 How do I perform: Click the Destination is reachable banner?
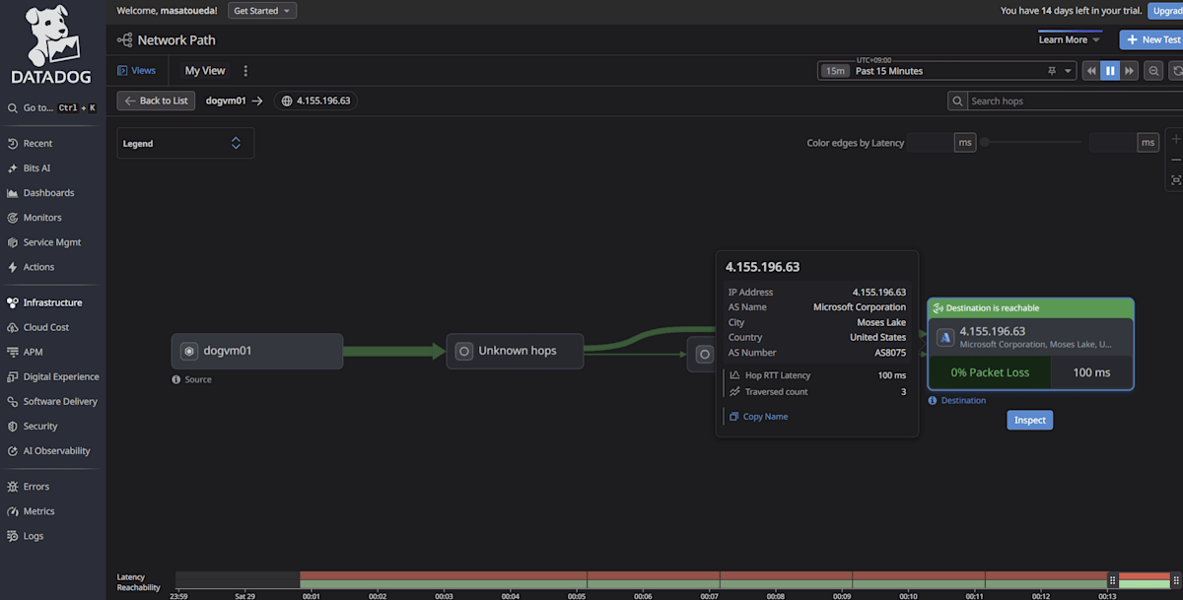pyautogui.click(x=1030, y=308)
